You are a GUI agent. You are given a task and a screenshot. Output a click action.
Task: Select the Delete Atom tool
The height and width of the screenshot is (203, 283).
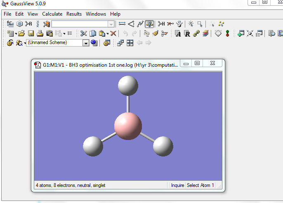[170, 23]
